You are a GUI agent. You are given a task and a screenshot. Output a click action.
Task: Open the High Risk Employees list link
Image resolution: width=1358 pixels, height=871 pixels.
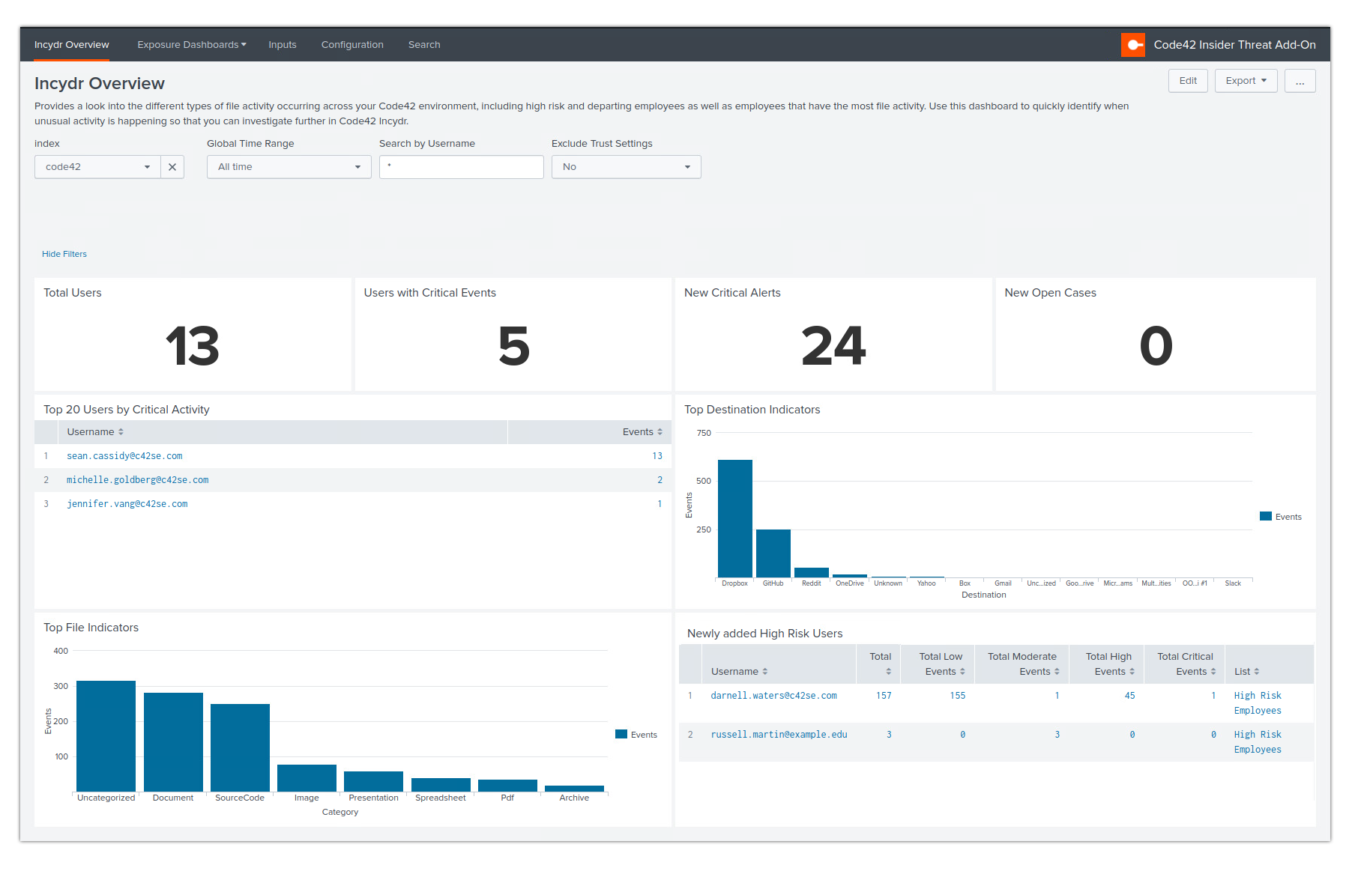pyautogui.click(x=1258, y=702)
